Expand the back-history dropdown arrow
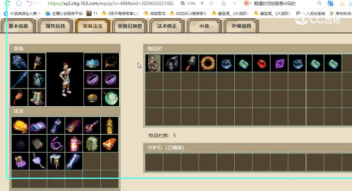 pos(35,4)
